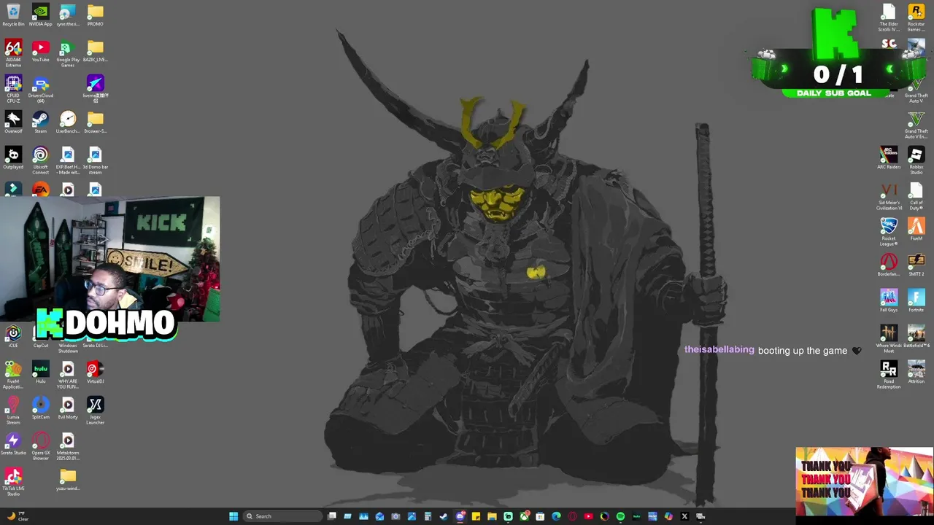Launch Google Play Games shortcut
934x525 pixels.
pyautogui.click(x=68, y=53)
